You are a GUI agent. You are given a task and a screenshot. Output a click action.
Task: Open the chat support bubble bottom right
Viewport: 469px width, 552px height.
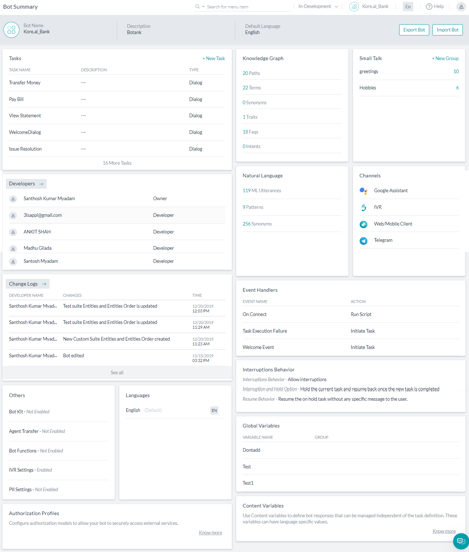[x=461, y=541]
